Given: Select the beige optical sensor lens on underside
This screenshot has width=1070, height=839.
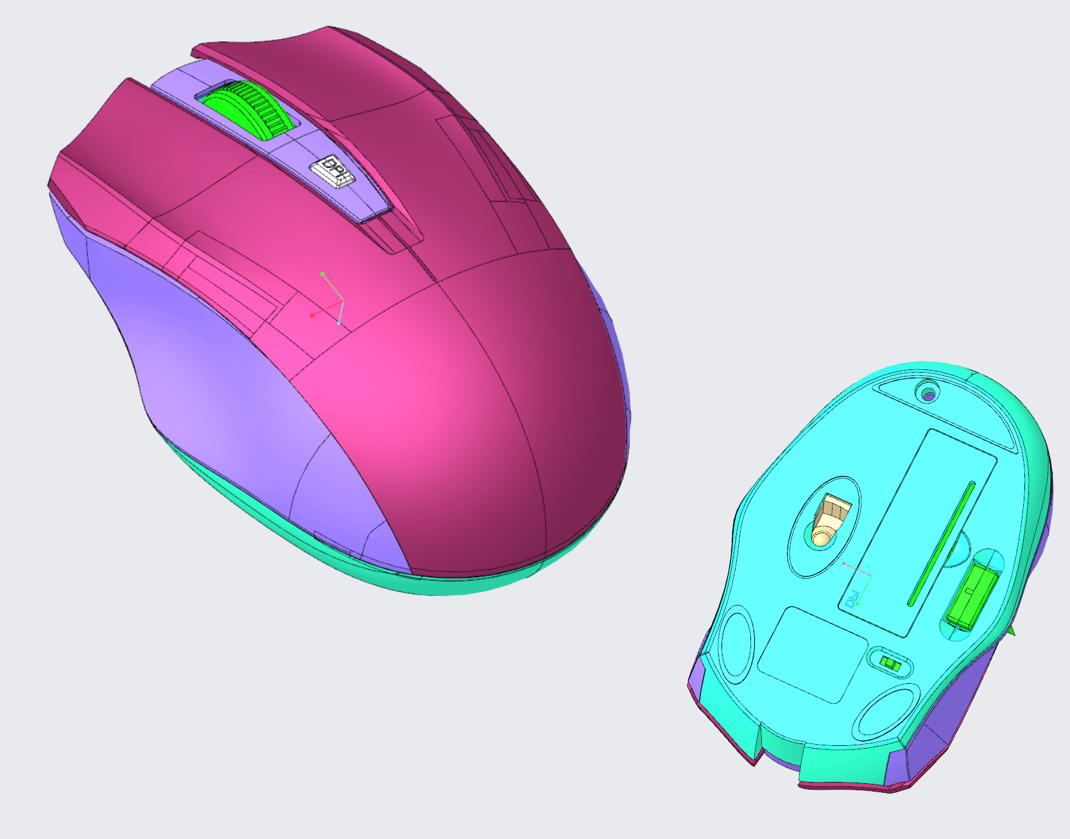Looking at the screenshot, I should tap(831, 519).
